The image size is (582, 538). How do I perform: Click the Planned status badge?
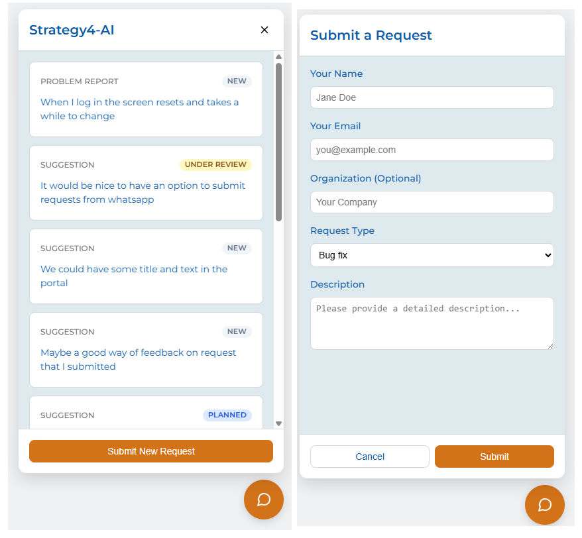click(227, 415)
